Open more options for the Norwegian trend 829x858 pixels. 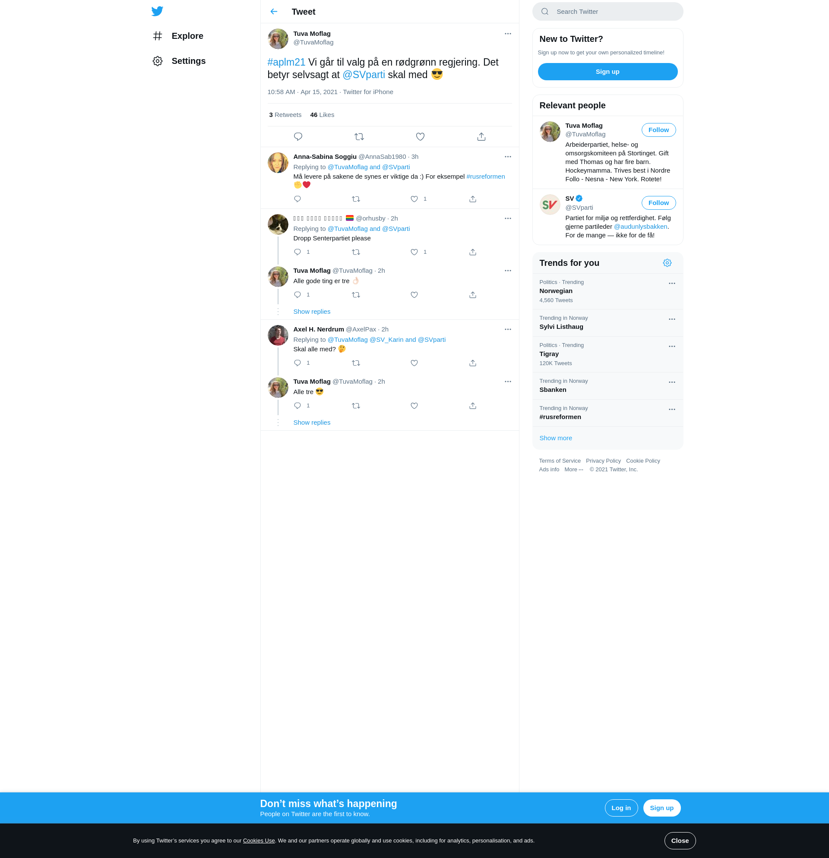672,284
